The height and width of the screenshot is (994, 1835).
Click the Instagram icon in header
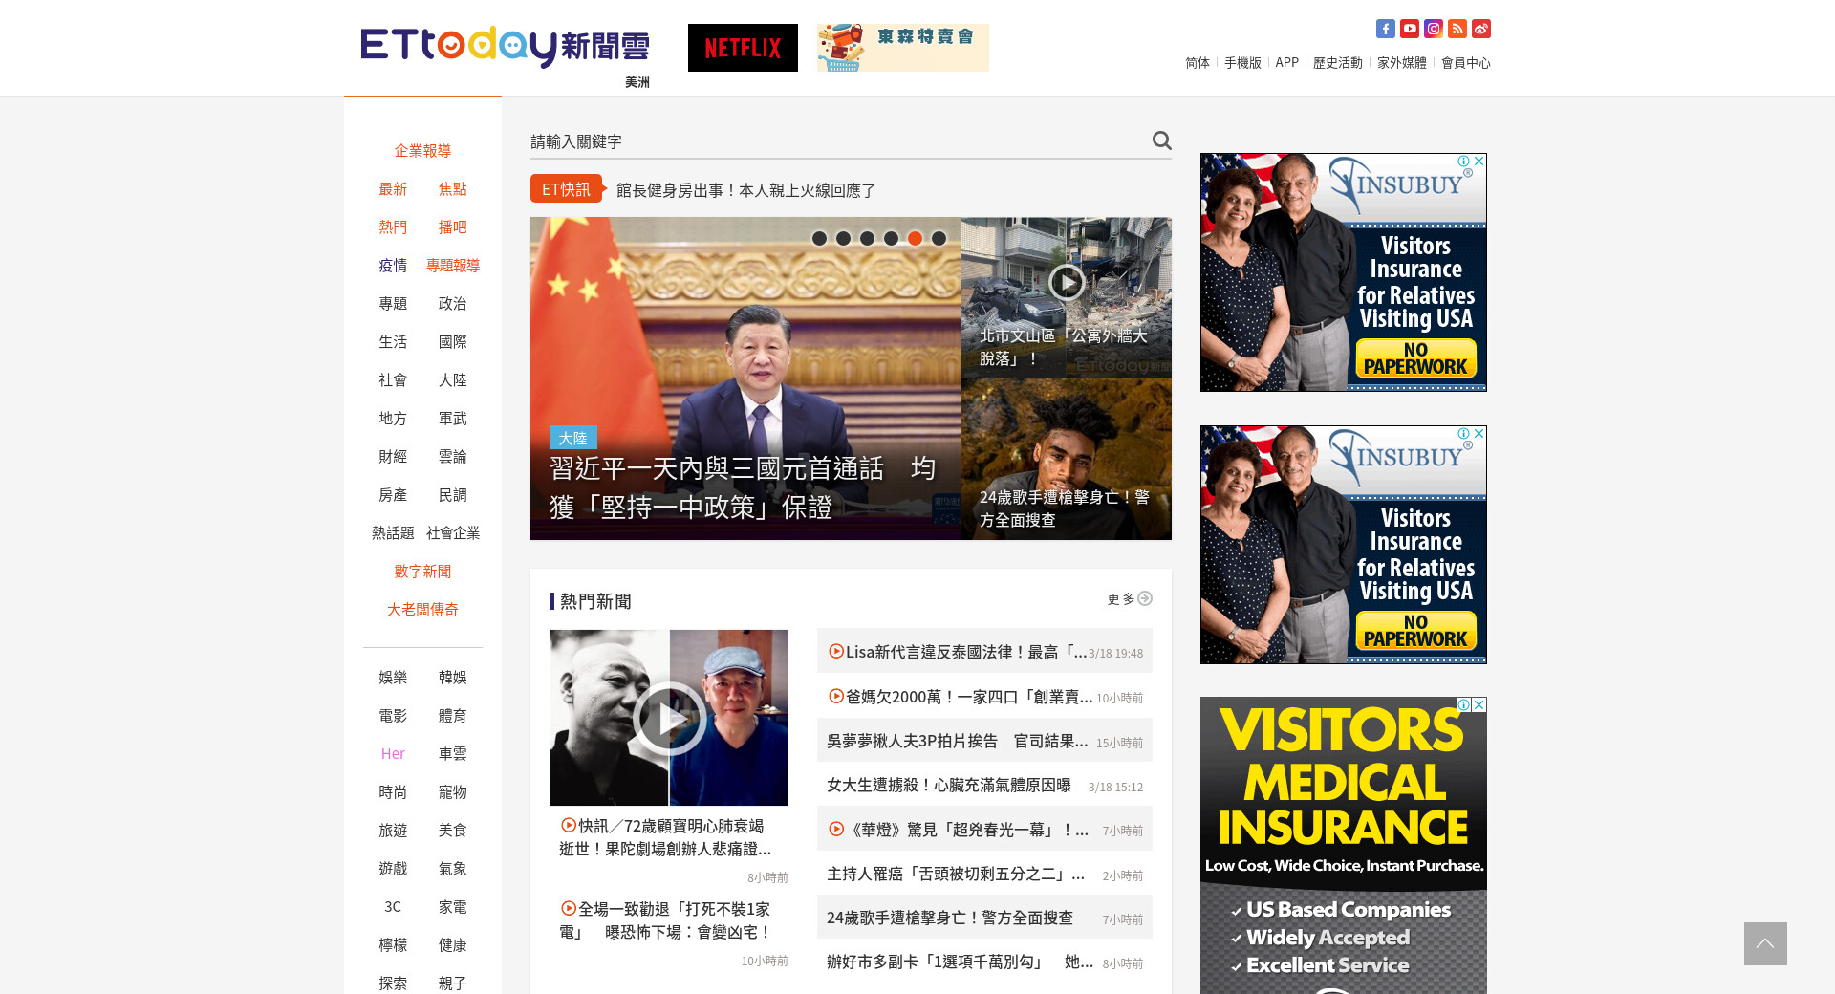point(1433,29)
